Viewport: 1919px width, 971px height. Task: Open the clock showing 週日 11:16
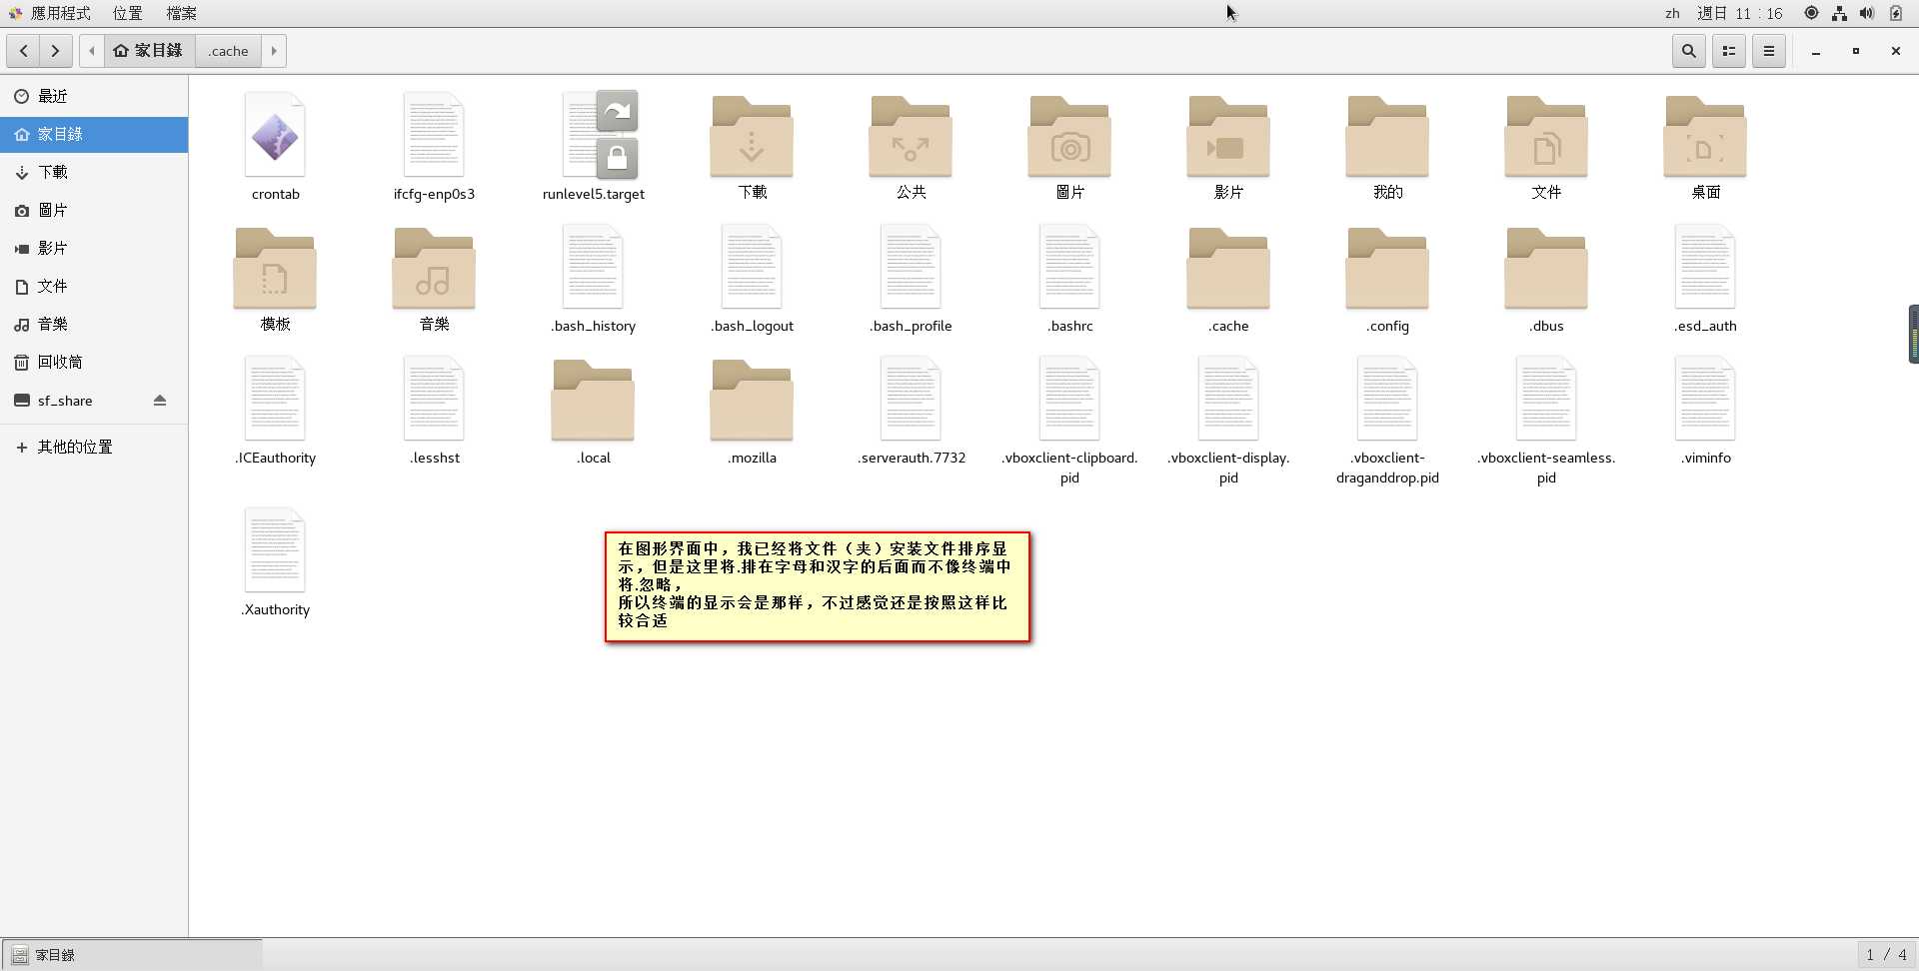click(x=1739, y=13)
